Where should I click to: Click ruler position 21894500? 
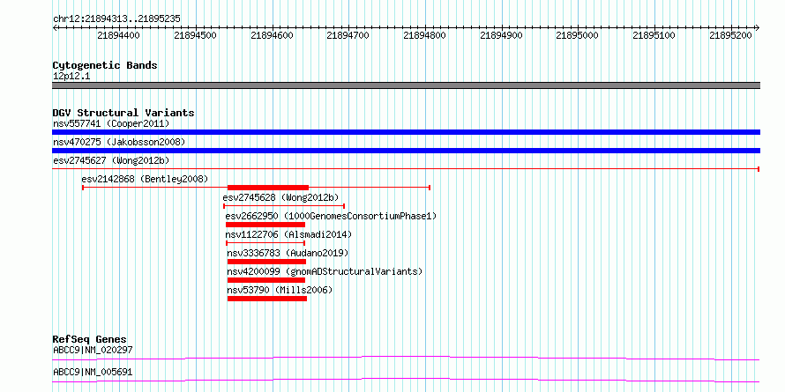pyautogui.click(x=195, y=35)
